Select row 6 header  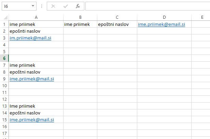point(4,58)
